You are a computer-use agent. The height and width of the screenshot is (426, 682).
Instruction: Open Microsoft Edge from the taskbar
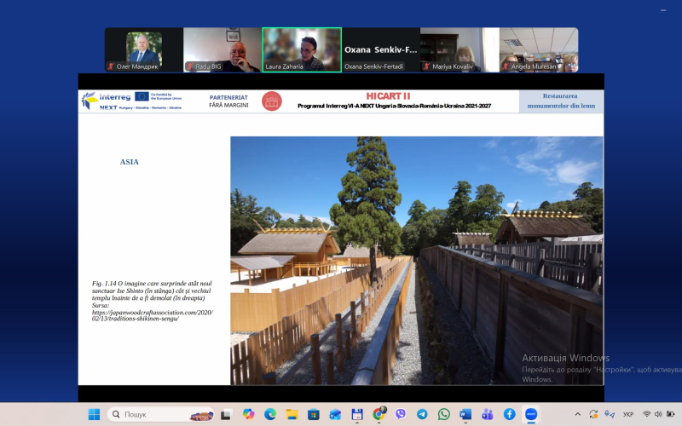tap(270, 414)
